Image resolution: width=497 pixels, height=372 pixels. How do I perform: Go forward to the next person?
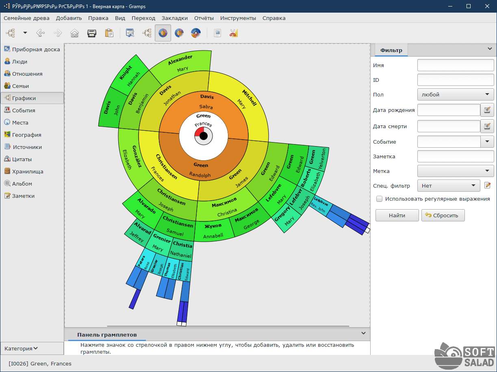point(57,33)
